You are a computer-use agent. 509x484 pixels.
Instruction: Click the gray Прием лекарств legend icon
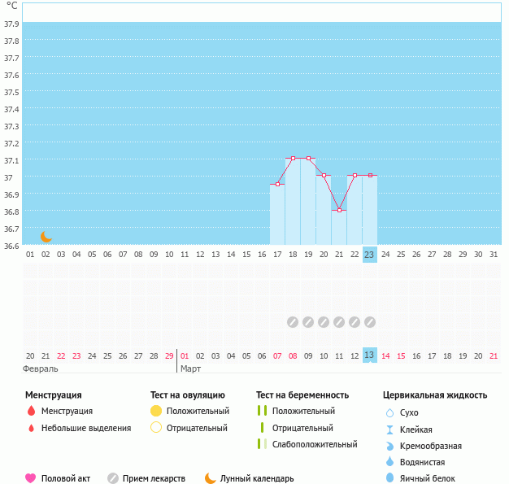tap(113, 478)
